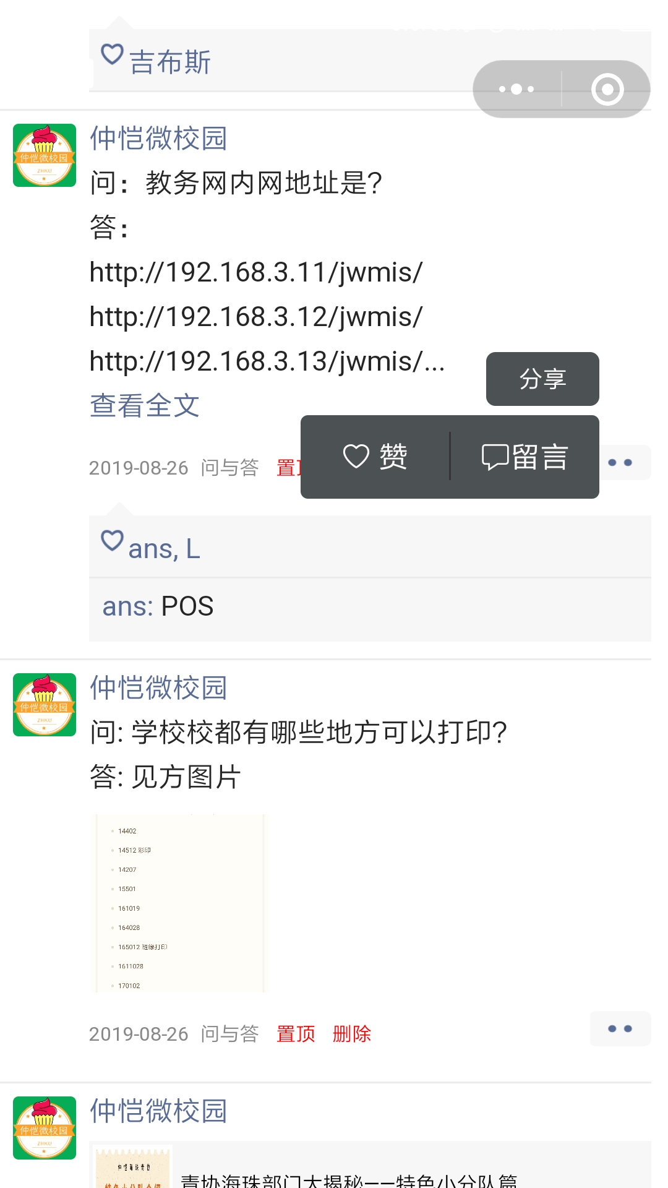Image resolution: width=668 pixels, height=1188 pixels.
Task: Tap the 赞 like button in popup
Action: click(x=375, y=457)
